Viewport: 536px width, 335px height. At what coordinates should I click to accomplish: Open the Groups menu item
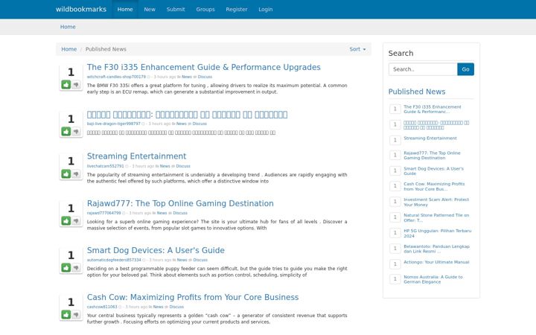pyautogui.click(x=205, y=9)
